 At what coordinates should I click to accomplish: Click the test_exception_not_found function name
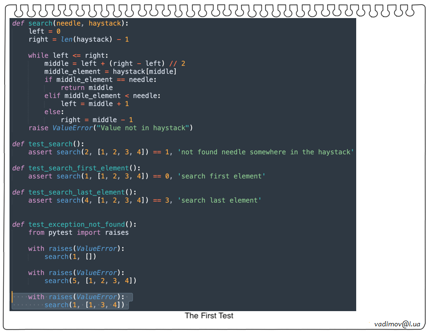click(x=76, y=225)
